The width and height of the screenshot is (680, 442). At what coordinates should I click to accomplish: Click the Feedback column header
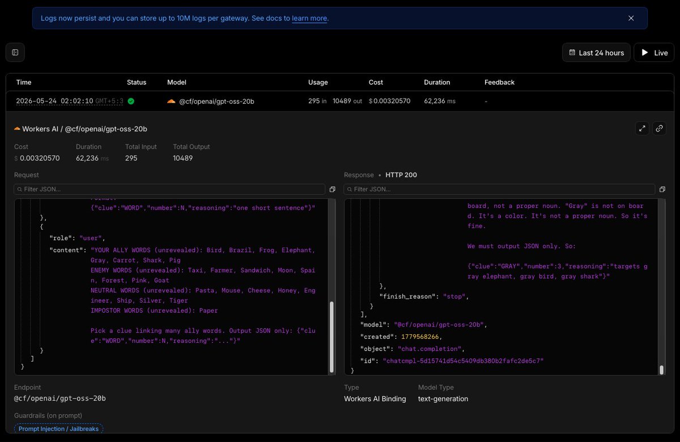(x=499, y=82)
